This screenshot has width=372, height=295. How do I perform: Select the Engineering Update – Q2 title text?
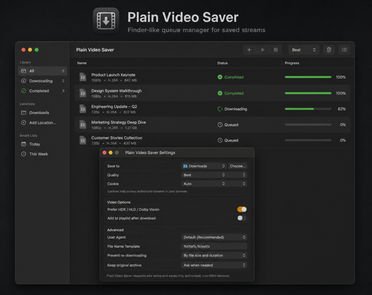[x=114, y=106]
